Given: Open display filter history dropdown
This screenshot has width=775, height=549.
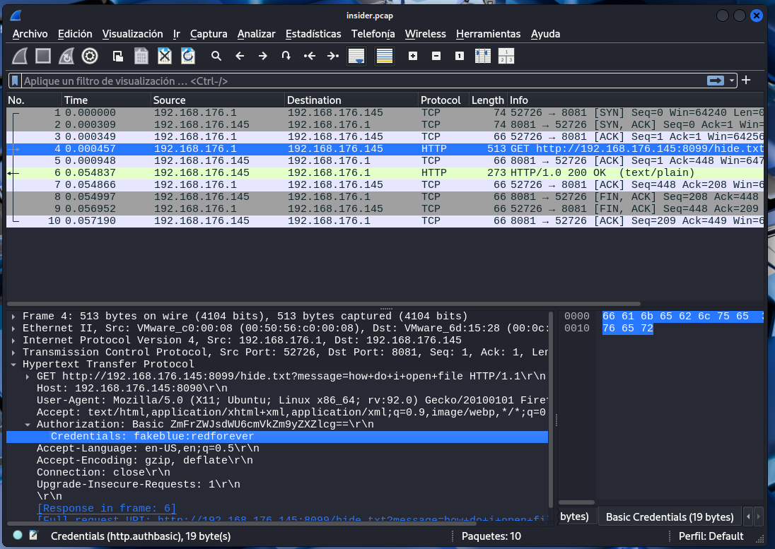Looking at the screenshot, I should [731, 81].
